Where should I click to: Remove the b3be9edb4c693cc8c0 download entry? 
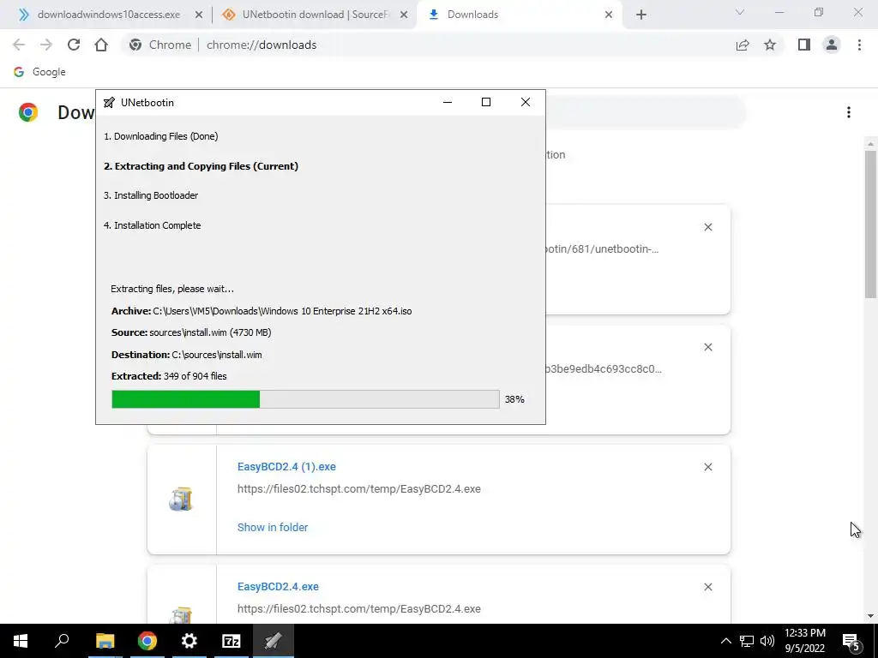[707, 347]
